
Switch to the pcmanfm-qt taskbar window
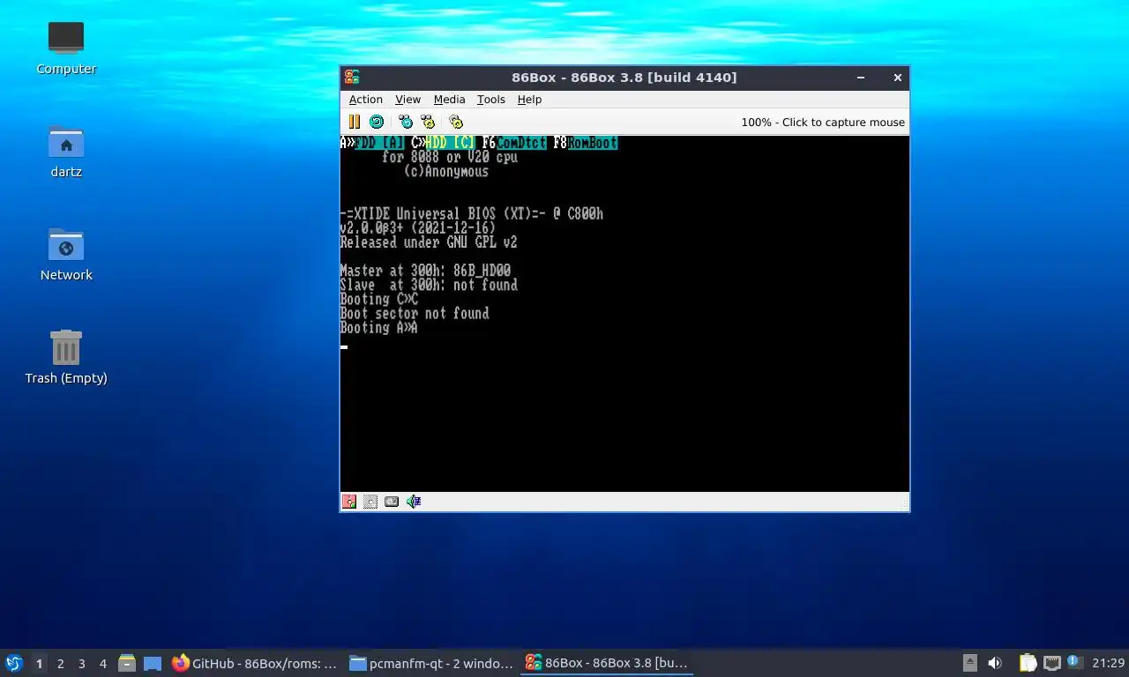430,663
